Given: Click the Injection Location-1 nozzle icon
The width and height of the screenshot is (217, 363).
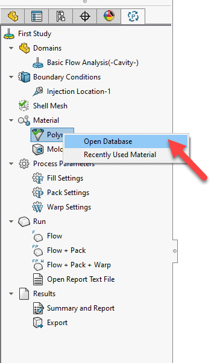Looking at the screenshot, I should (x=38, y=92).
